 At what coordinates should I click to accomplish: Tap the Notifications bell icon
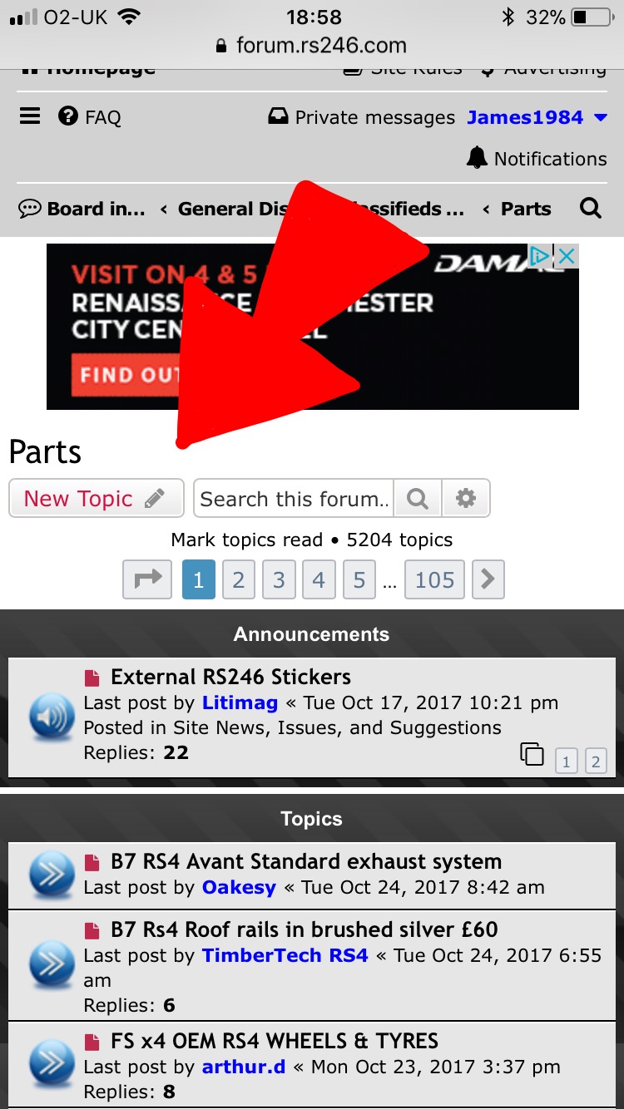477,158
